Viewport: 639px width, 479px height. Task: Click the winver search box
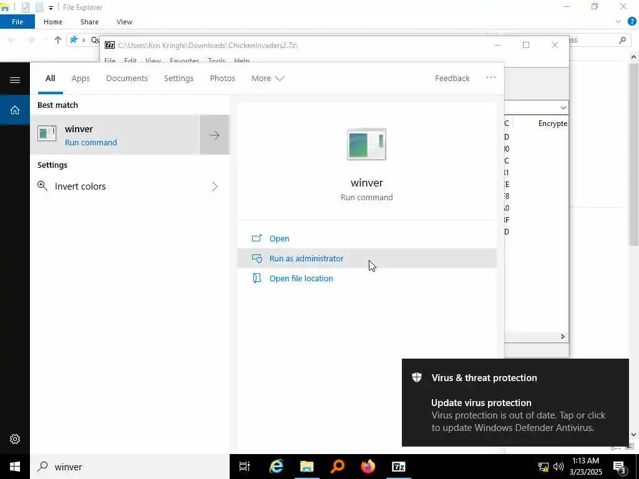point(130,467)
